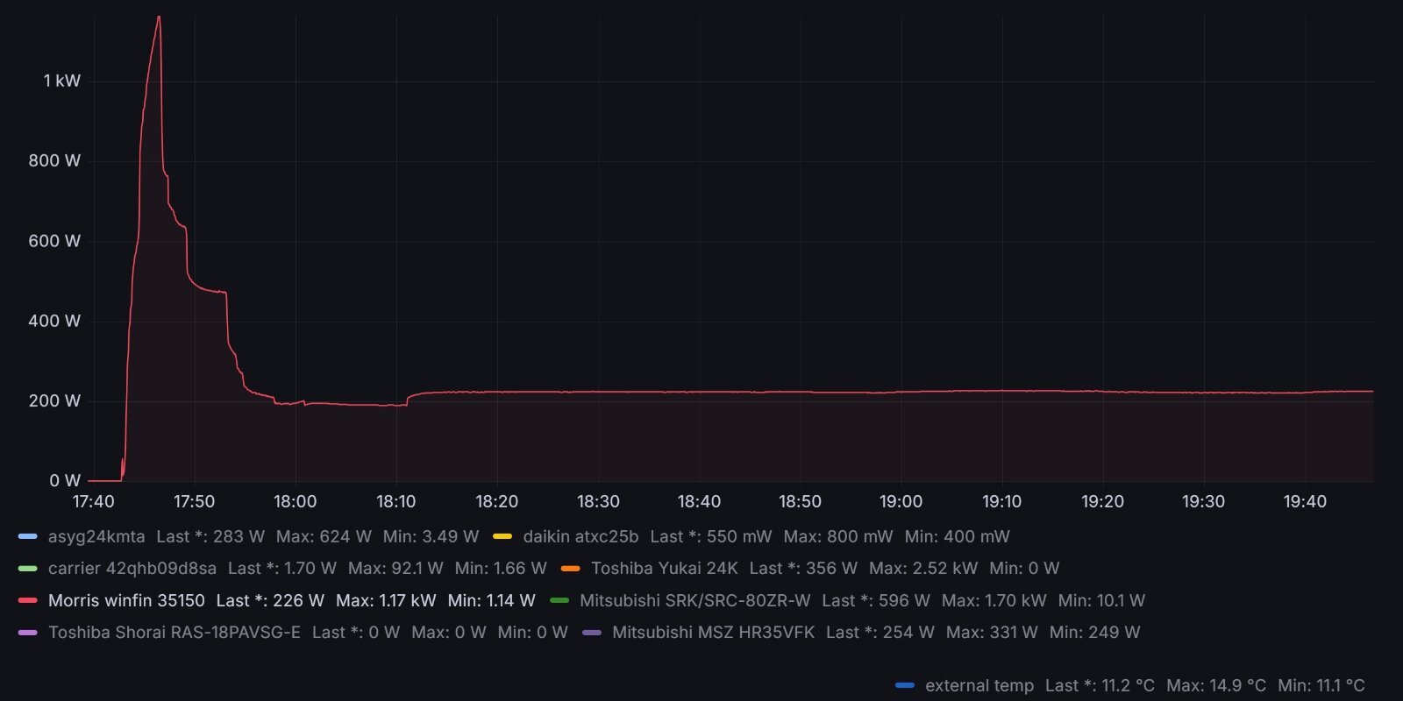Click the Mitsubishi SRK Min: 10.1 W value
1403x701 pixels.
[x=1101, y=601]
